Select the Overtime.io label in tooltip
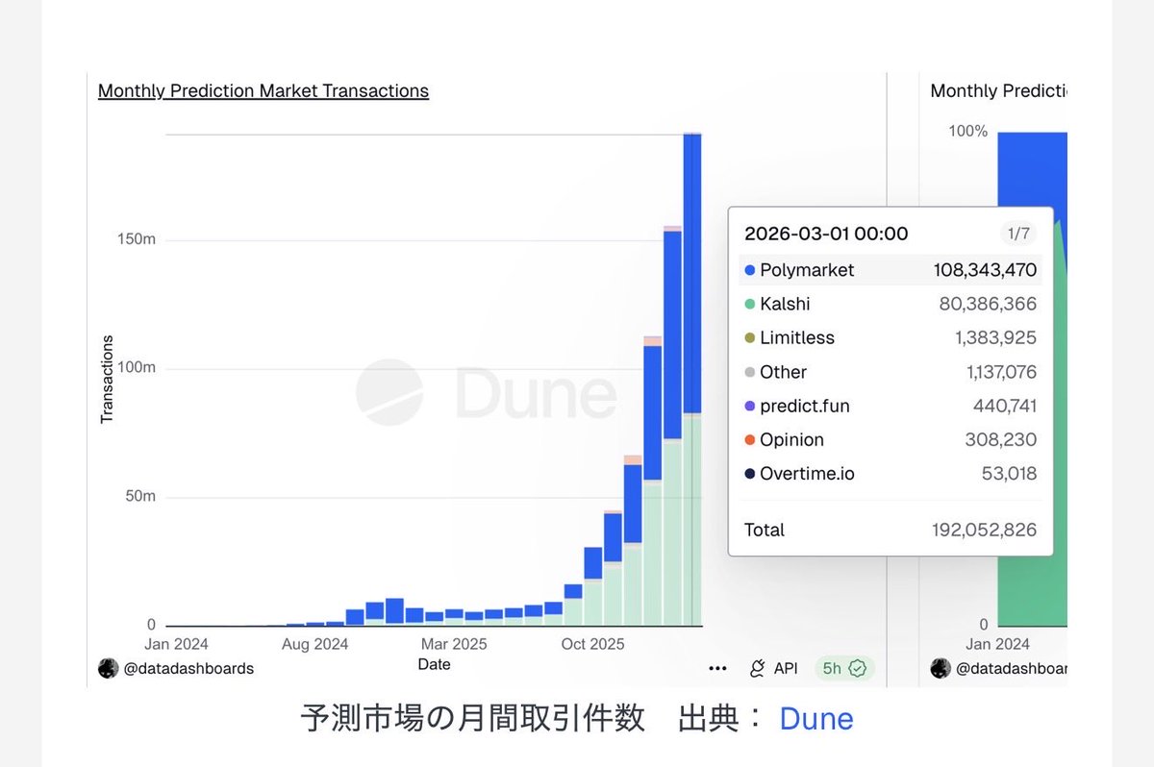Image resolution: width=1154 pixels, height=767 pixels. pyautogui.click(x=807, y=474)
